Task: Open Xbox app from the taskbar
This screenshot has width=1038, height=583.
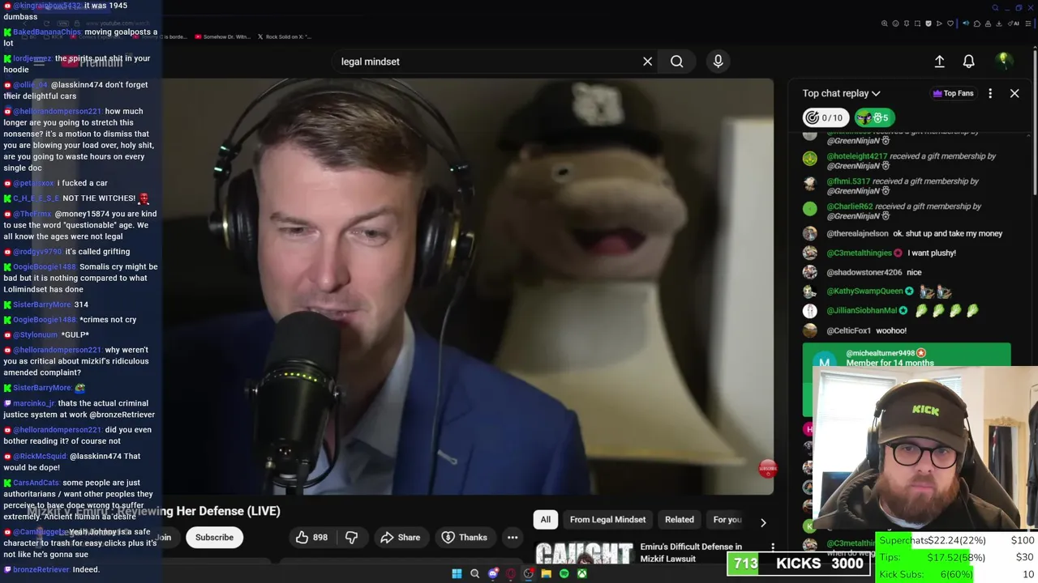Action: click(x=582, y=574)
